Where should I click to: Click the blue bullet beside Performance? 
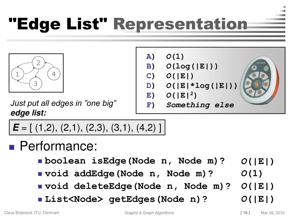[x=12, y=147]
